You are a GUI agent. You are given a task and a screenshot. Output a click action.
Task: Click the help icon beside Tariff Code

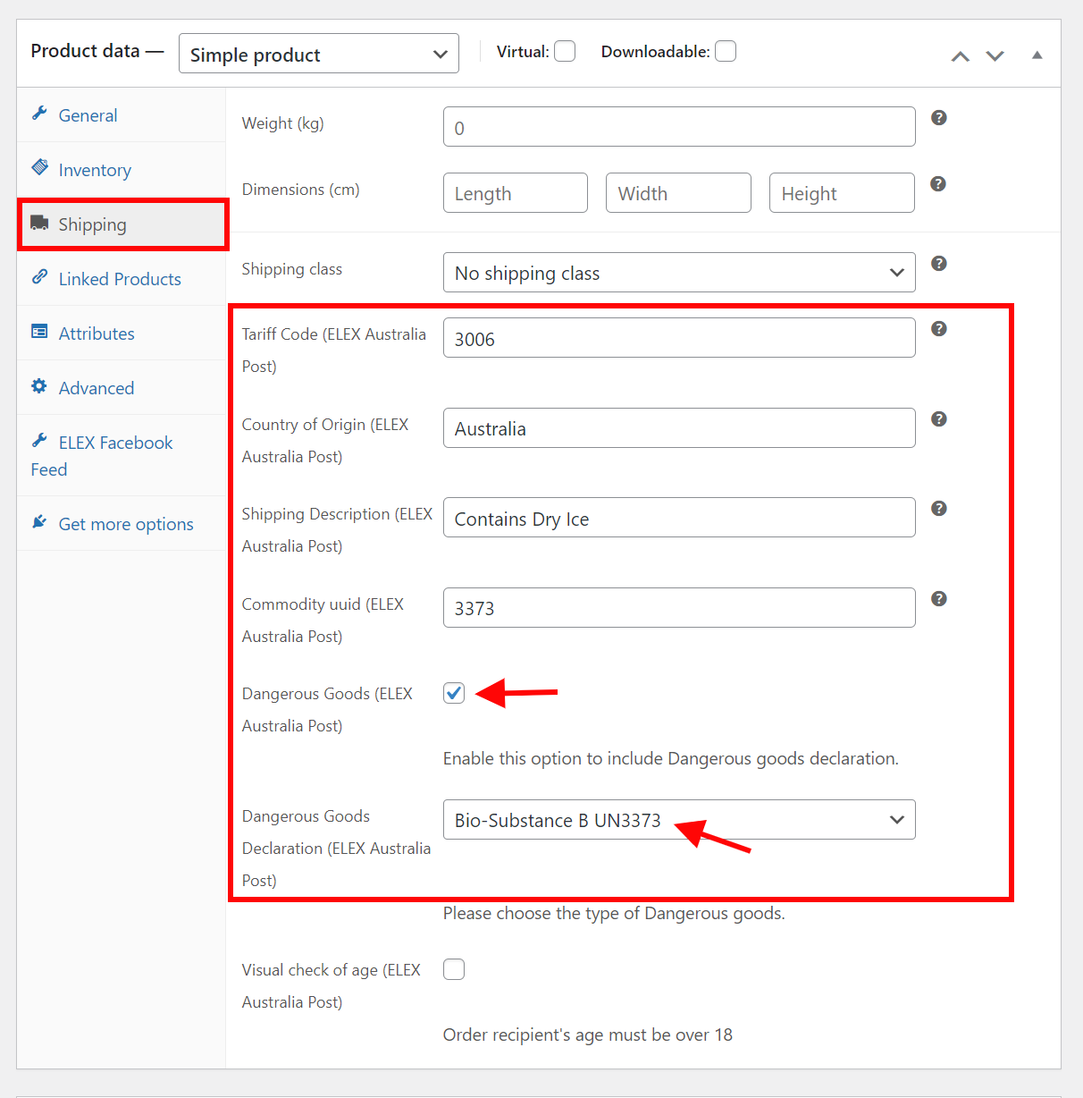[938, 329]
